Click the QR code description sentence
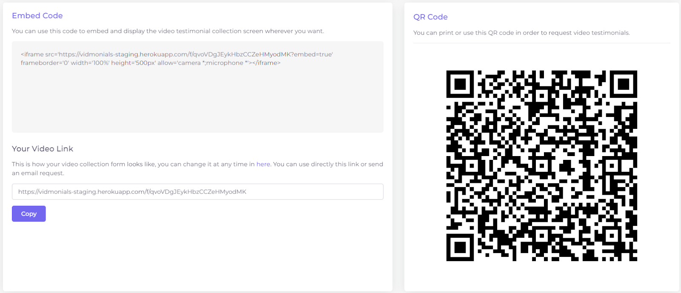Viewport: 681px width, 293px height. [521, 33]
